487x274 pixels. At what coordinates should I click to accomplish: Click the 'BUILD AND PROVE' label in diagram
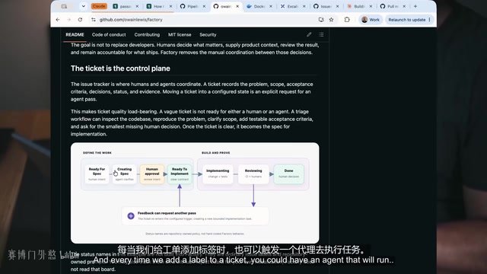216,153
